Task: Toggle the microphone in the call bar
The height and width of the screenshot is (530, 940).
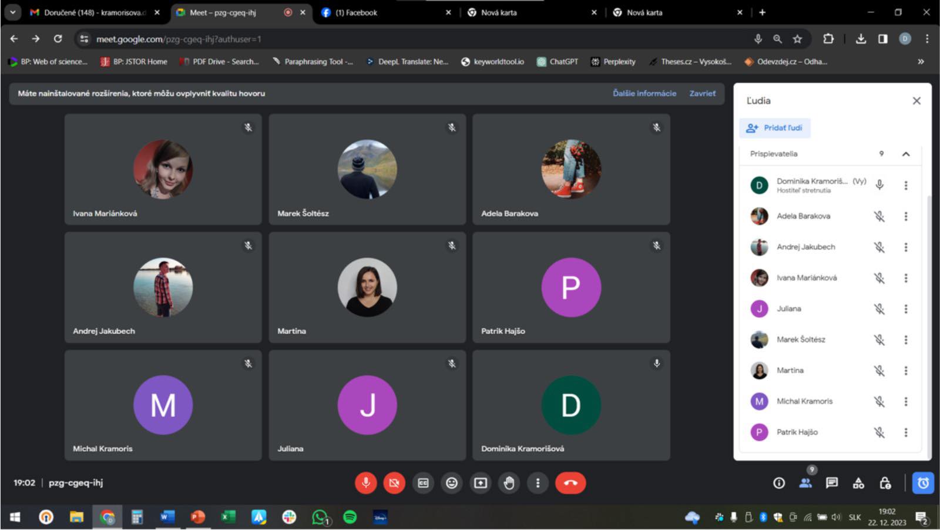Action: 365,483
